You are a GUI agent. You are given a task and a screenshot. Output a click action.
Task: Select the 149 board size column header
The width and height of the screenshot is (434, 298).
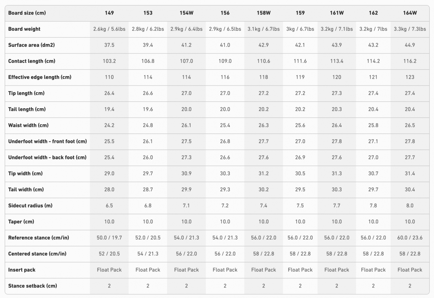pyautogui.click(x=109, y=13)
